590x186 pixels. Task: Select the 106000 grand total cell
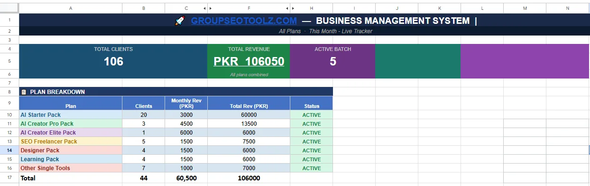click(x=249, y=178)
